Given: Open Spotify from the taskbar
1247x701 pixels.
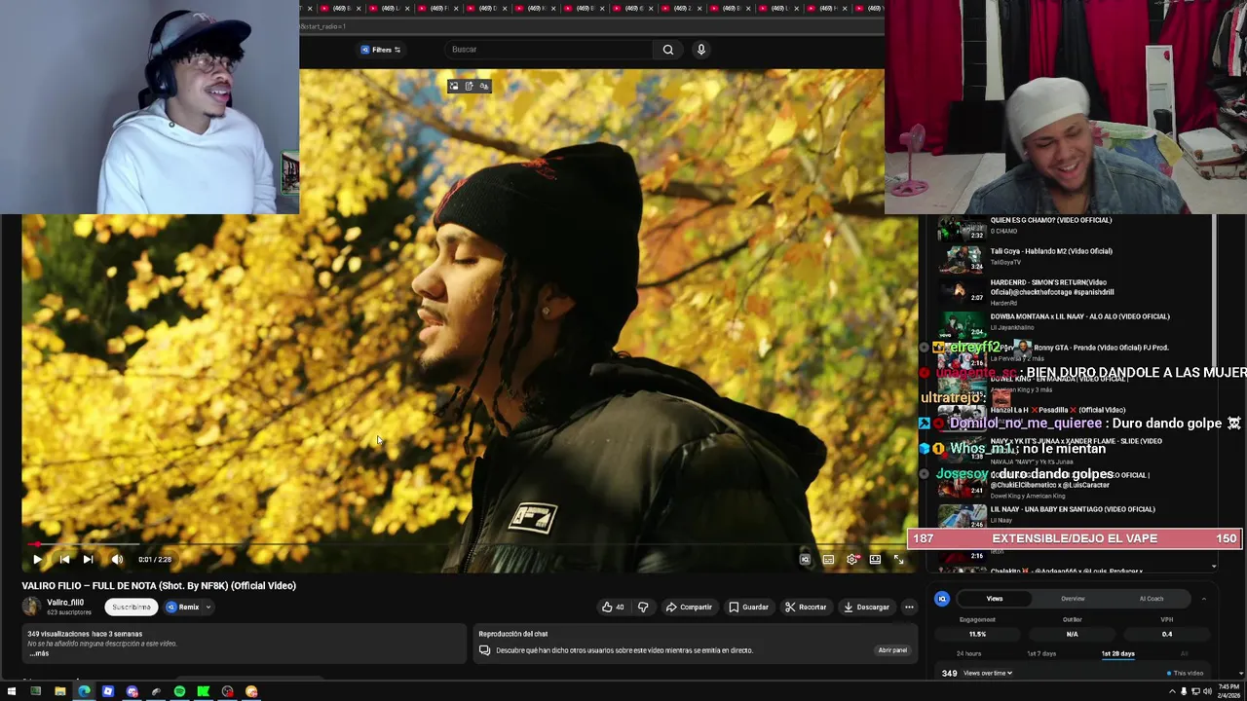Looking at the screenshot, I should [179, 691].
